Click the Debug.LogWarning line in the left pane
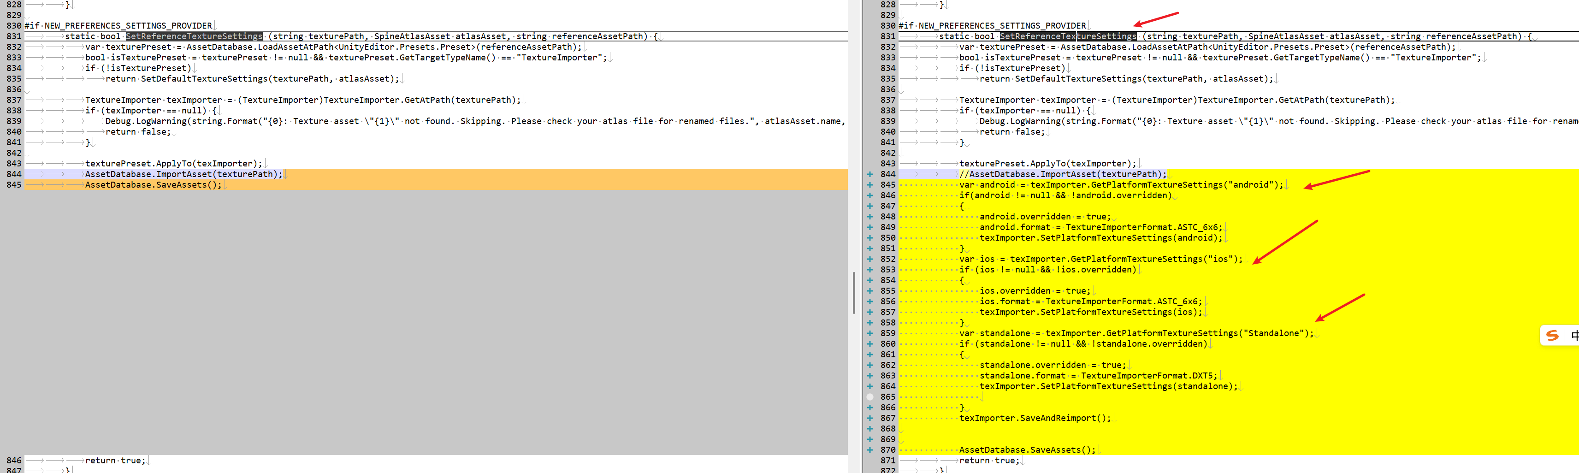 [475, 121]
